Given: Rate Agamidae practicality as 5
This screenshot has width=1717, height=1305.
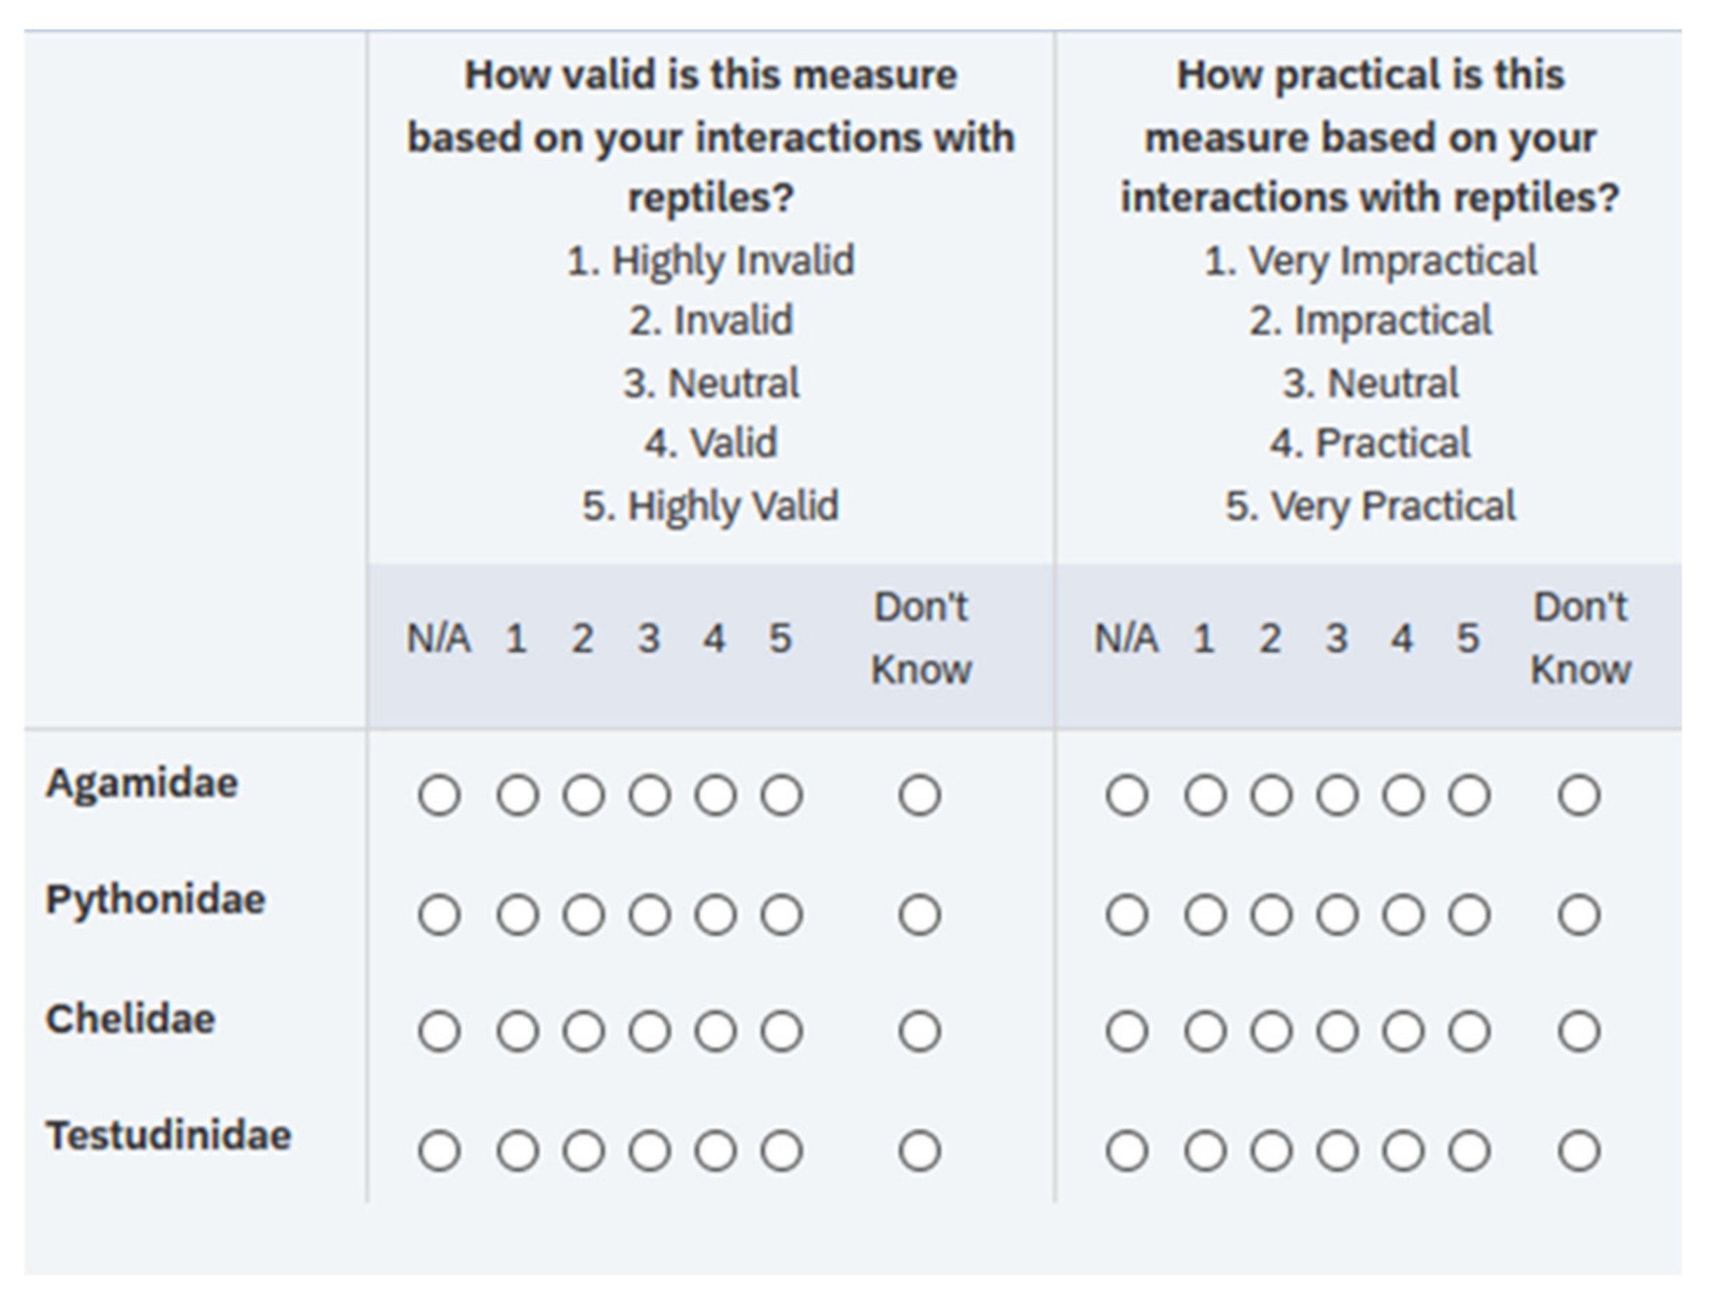Looking at the screenshot, I should tap(1469, 796).
